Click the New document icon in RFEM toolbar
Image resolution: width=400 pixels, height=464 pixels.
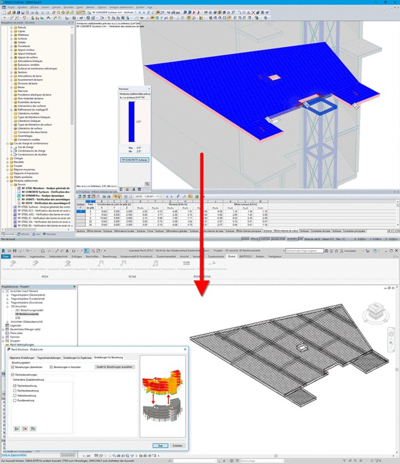[4, 13]
